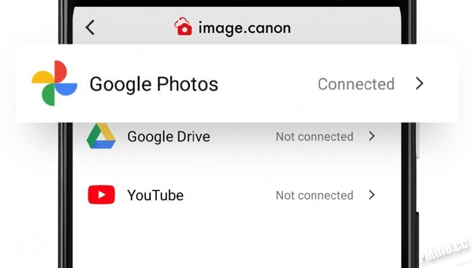Open the Google Photos label

(x=154, y=84)
